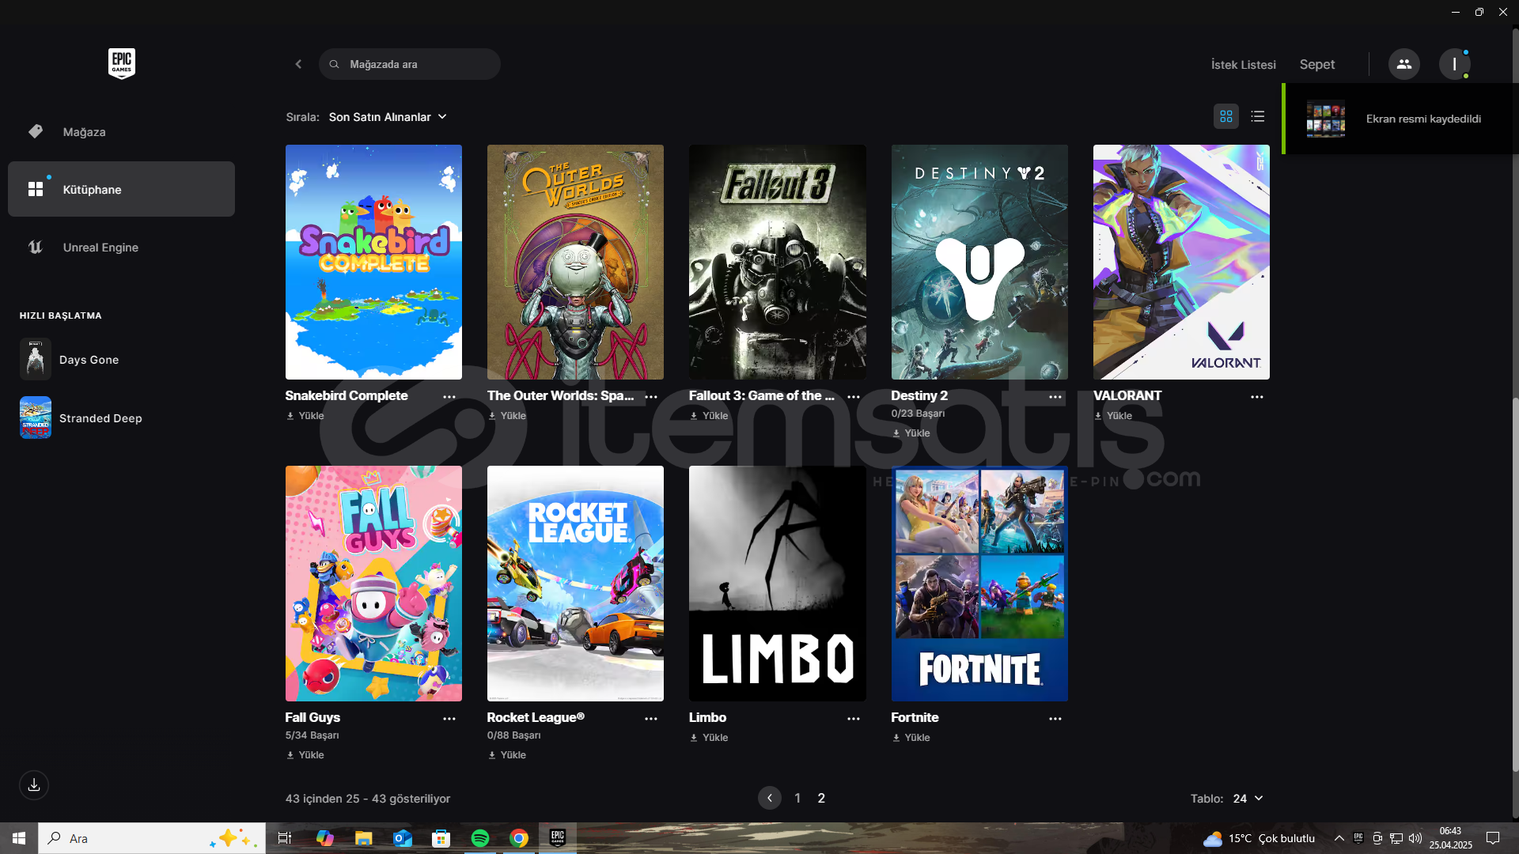The width and height of the screenshot is (1519, 854).
Task: Open more options for Limbo
Action: 854,719
